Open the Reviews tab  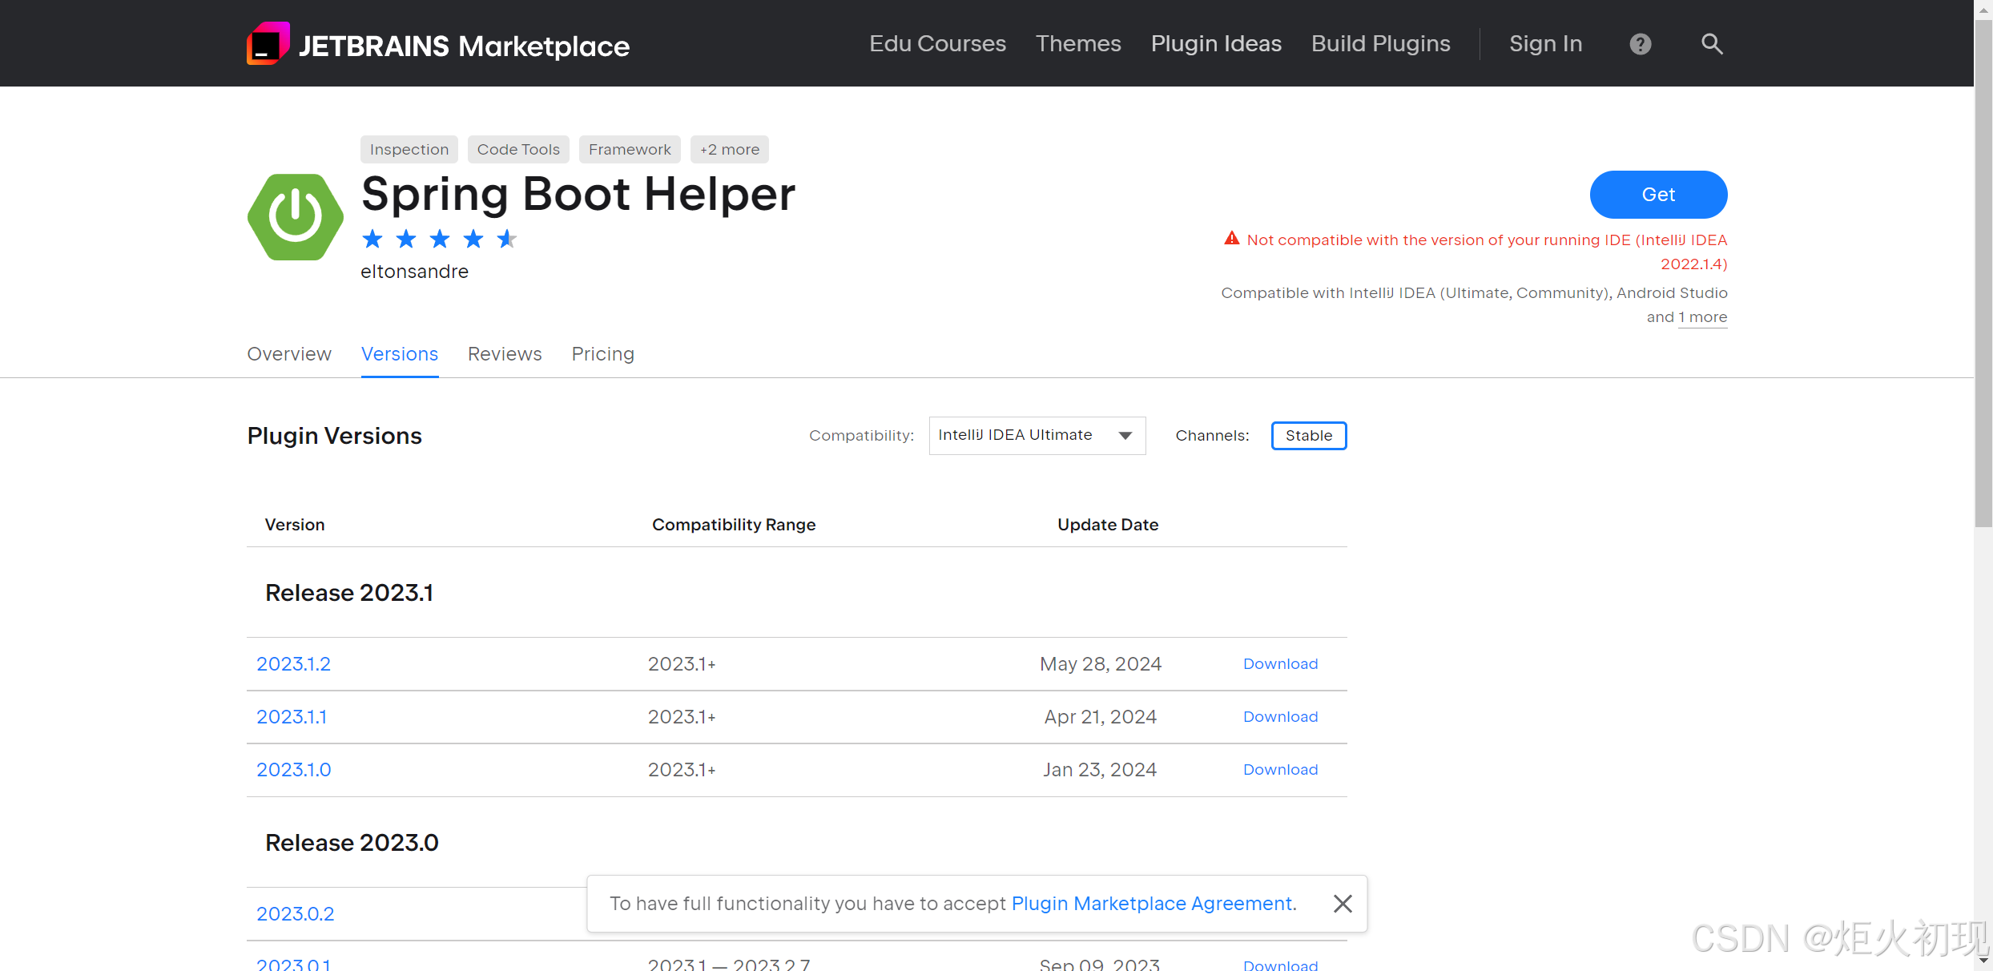(505, 354)
